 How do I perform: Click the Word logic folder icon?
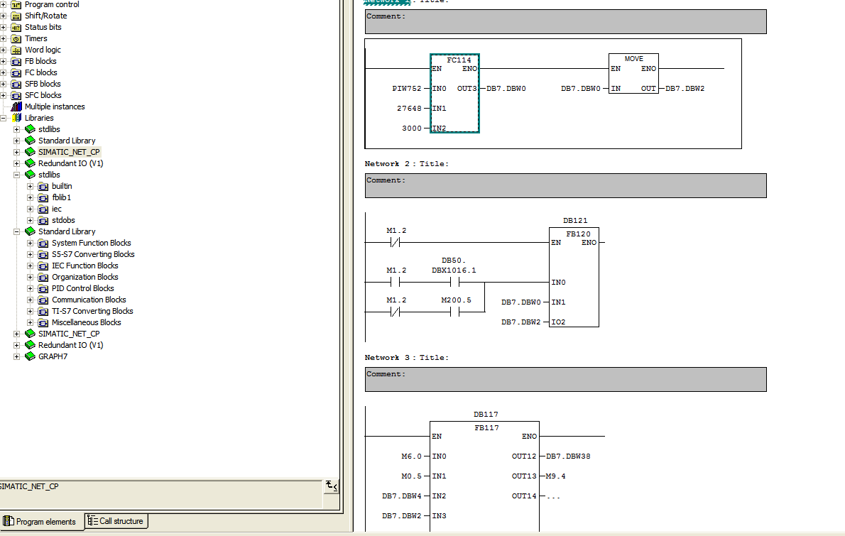(16, 50)
